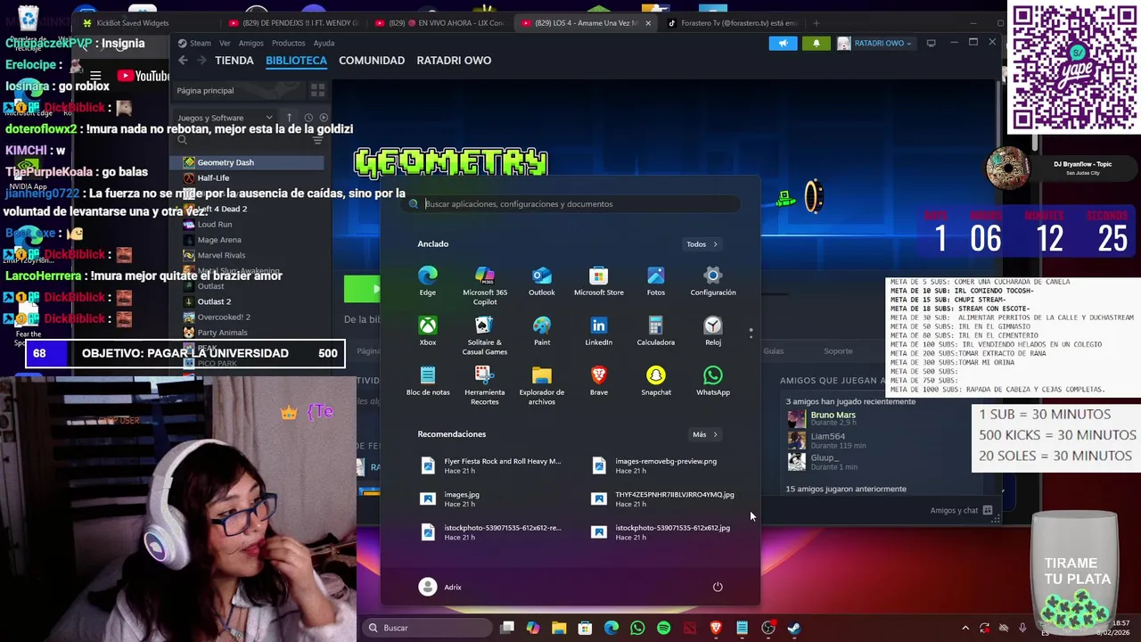Open recommended file THYF4ZE5PNHR7IIBLVJRRO4YMQ.jpg

pos(664,498)
